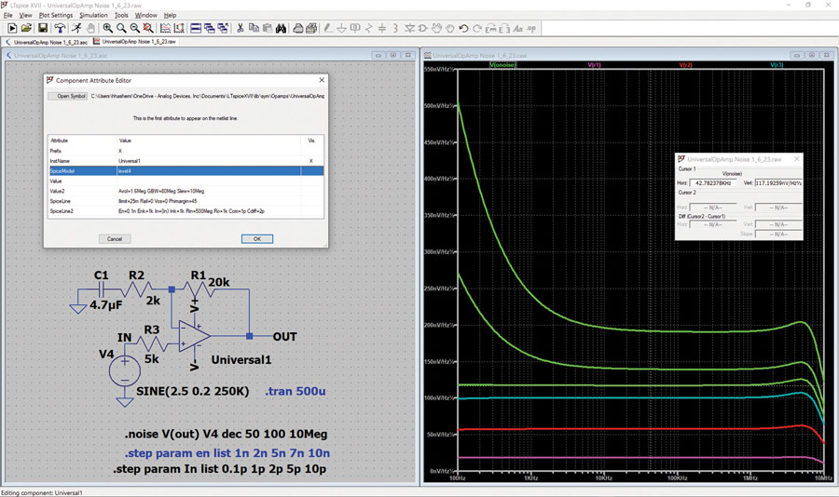
Task: Open the Control Panel hammer icon
Action: [x=60, y=28]
